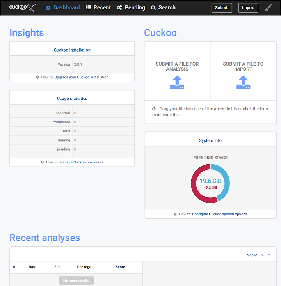The height and width of the screenshot is (286, 281).
Task: Click the reported statistics row
Action: pyautogui.click(x=72, y=113)
